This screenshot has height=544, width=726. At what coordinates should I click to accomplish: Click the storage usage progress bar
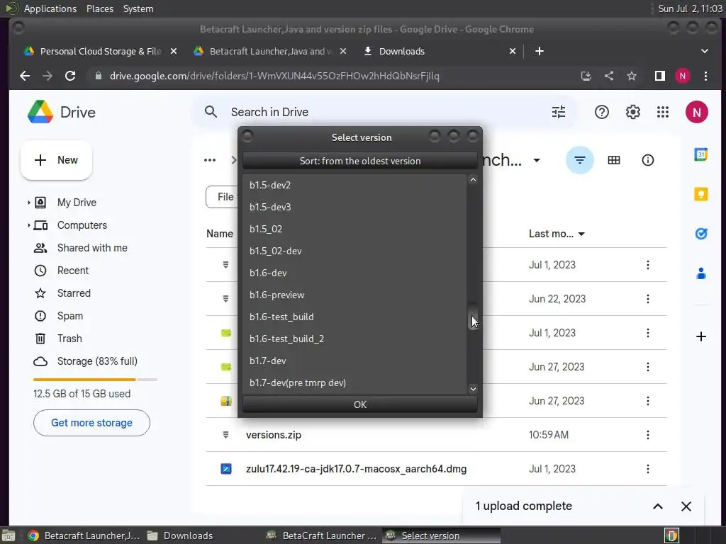tap(96, 380)
